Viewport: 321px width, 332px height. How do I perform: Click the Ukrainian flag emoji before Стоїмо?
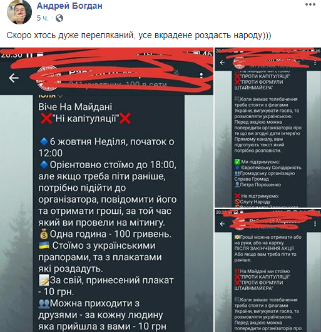tap(44, 245)
